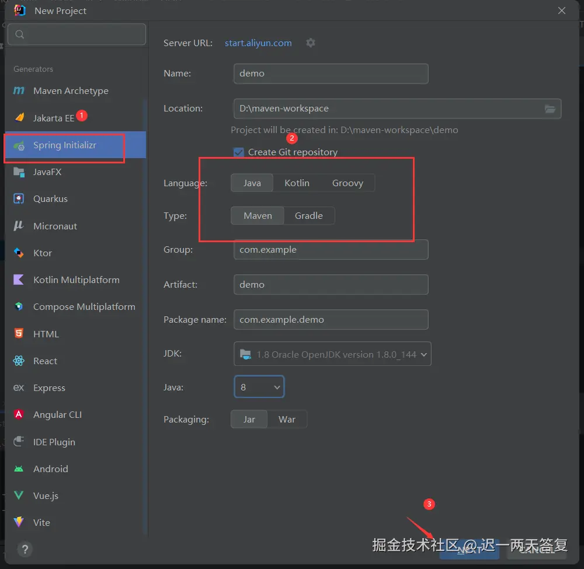Viewport: 584px width, 569px height.
Task: Select the Vite generator entry
Action: click(75, 522)
